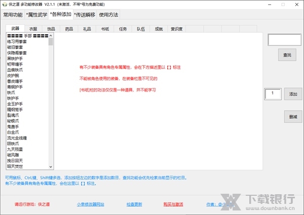Select 精钢笼手 in the list
This screenshot has height=215, width=304.
[27, 110]
